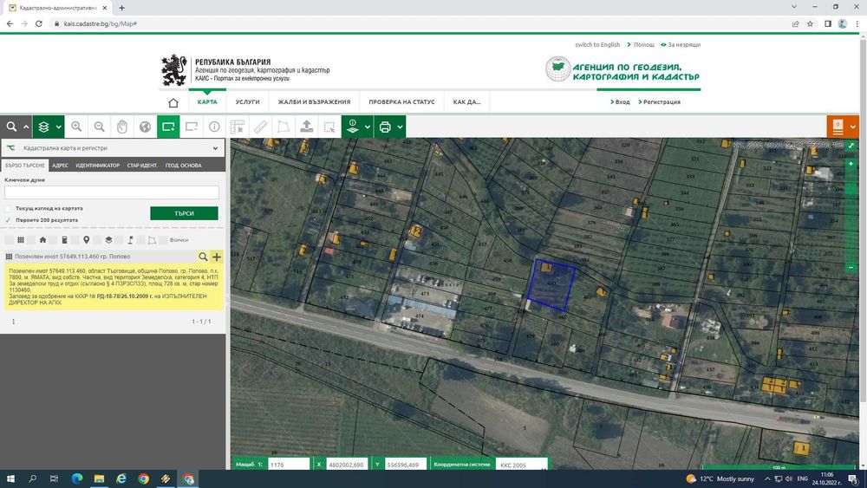Open Chrome from the Windows taskbar
This screenshot has height=488, width=867.
click(144, 478)
